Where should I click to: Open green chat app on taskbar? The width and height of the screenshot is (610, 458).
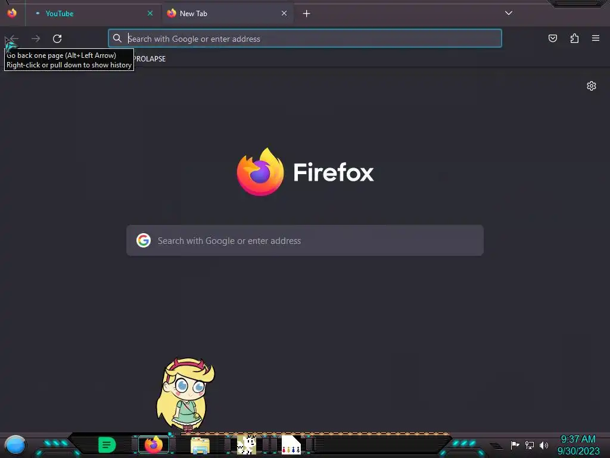[x=107, y=445]
